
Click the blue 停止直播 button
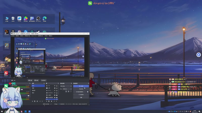point(81,86)
